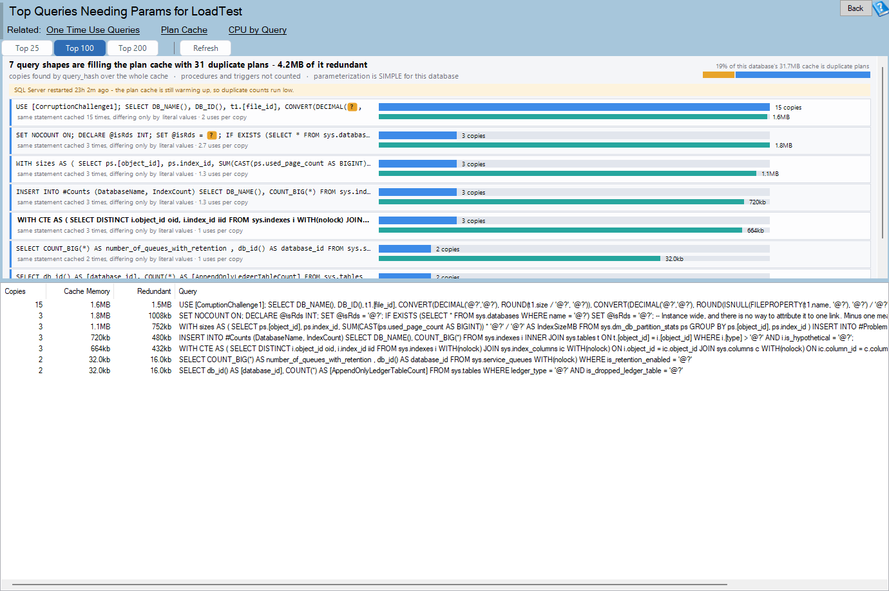Click the orange parameter badge in USE CorruptionChallenge1 query

(x=352, y=107)
